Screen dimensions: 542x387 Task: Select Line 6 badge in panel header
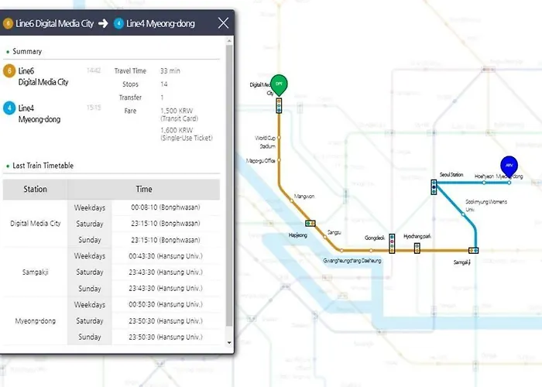(x=8, y=23)
